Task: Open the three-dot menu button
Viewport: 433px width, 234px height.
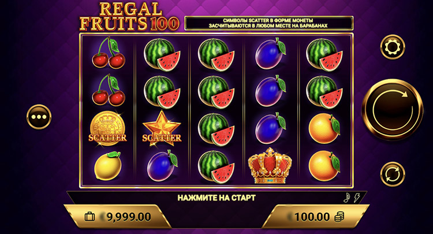Action: [39, 117]
